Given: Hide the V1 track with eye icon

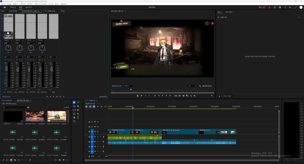Looking at the screenshot, I should coord(98,132).
